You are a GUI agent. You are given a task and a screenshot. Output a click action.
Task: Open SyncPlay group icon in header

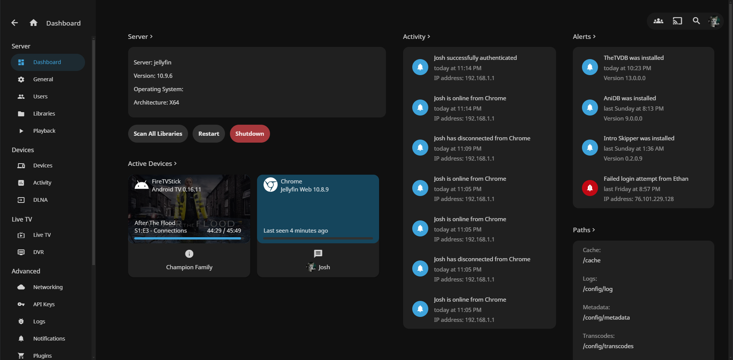(658, 21)
